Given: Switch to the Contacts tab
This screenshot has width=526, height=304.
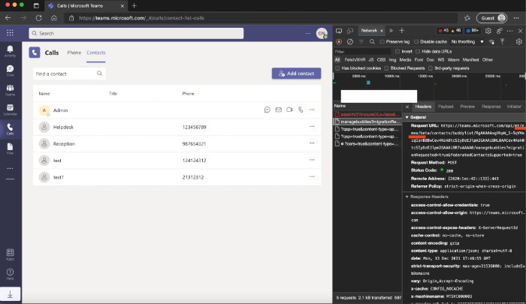Looking at the screenshot, I should click(96, 53).
